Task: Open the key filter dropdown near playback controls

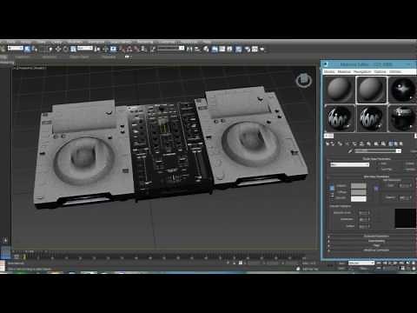Action: (361, 263)
